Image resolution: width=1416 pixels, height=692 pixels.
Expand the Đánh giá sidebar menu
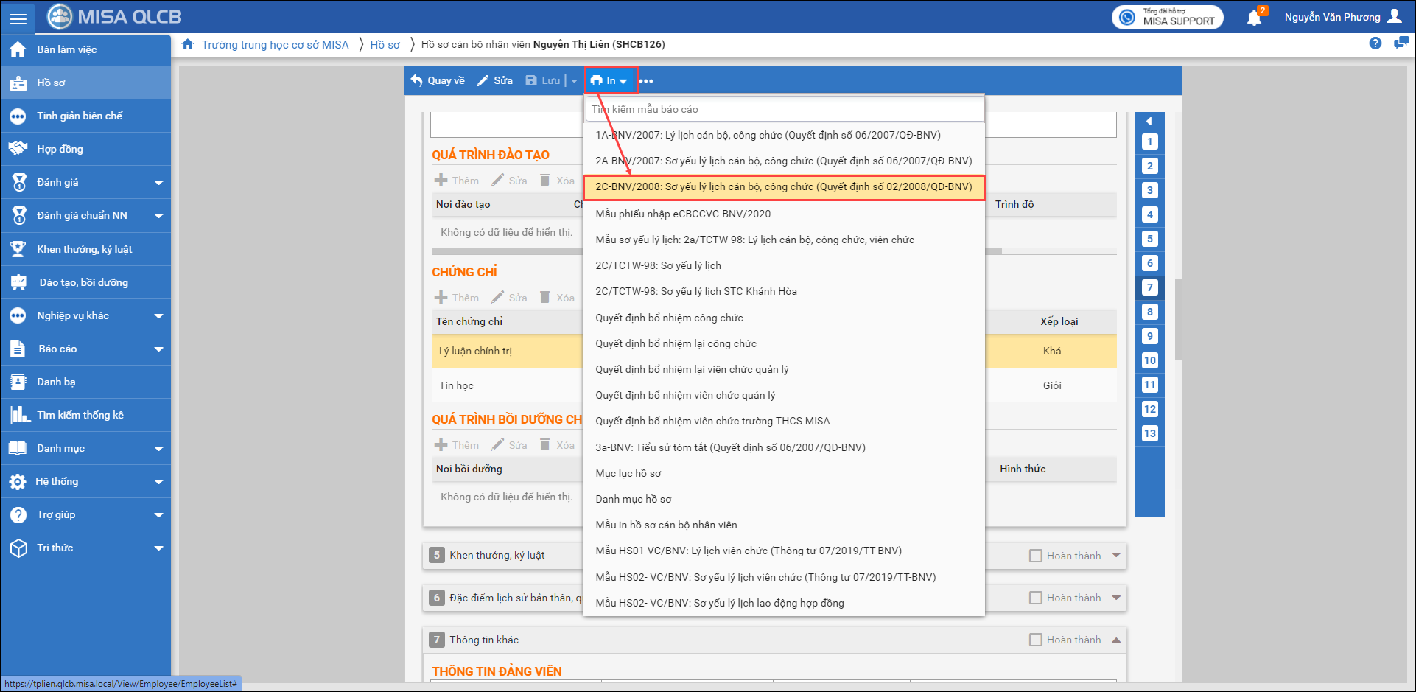pos(158,182)
